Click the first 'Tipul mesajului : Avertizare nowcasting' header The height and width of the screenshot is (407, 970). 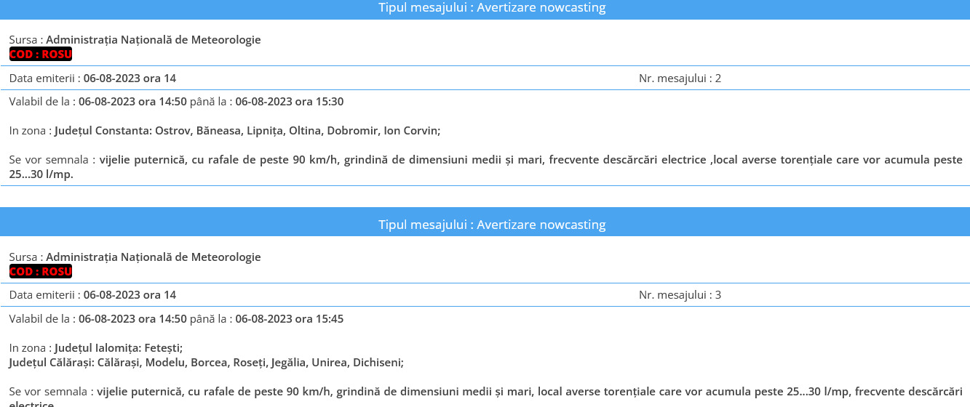492,8
